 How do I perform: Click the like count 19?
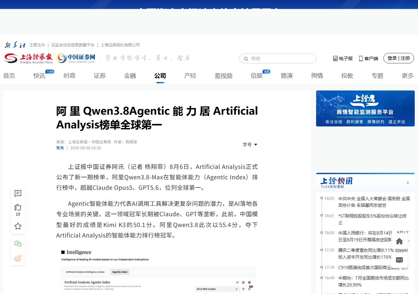pyautogui.click(x=18, y=214)
